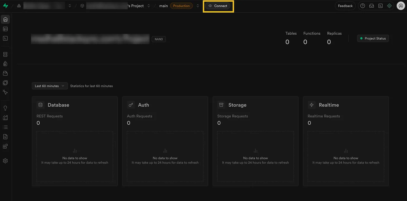The height and width of the screenshot is (201, 407).
Task: Click the REST Requests label
Action: coord(50,116)
